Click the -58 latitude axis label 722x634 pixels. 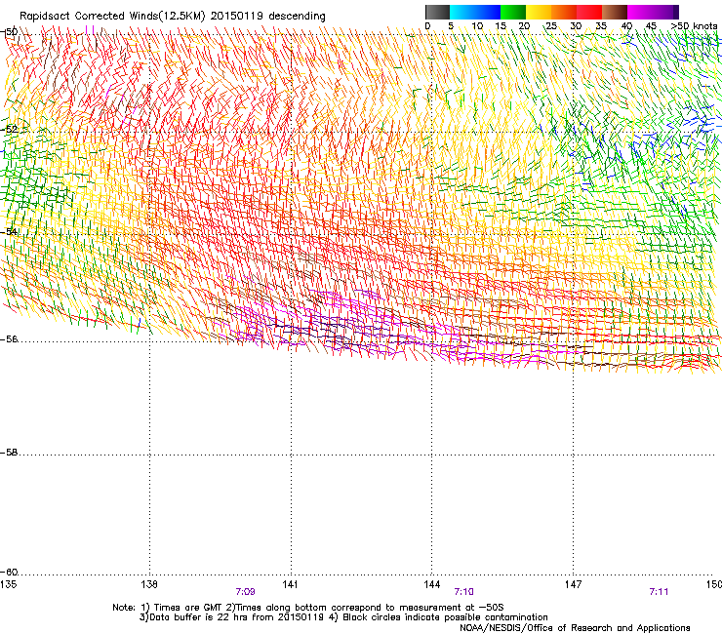pyautogui.click(x=9, y=453)
